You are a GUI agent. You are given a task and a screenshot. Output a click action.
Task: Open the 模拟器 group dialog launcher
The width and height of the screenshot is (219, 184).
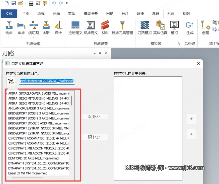pos(179,44)
